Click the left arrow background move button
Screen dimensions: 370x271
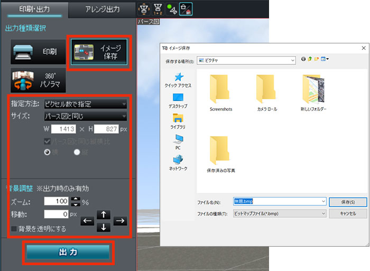click(x=87, y=221)
